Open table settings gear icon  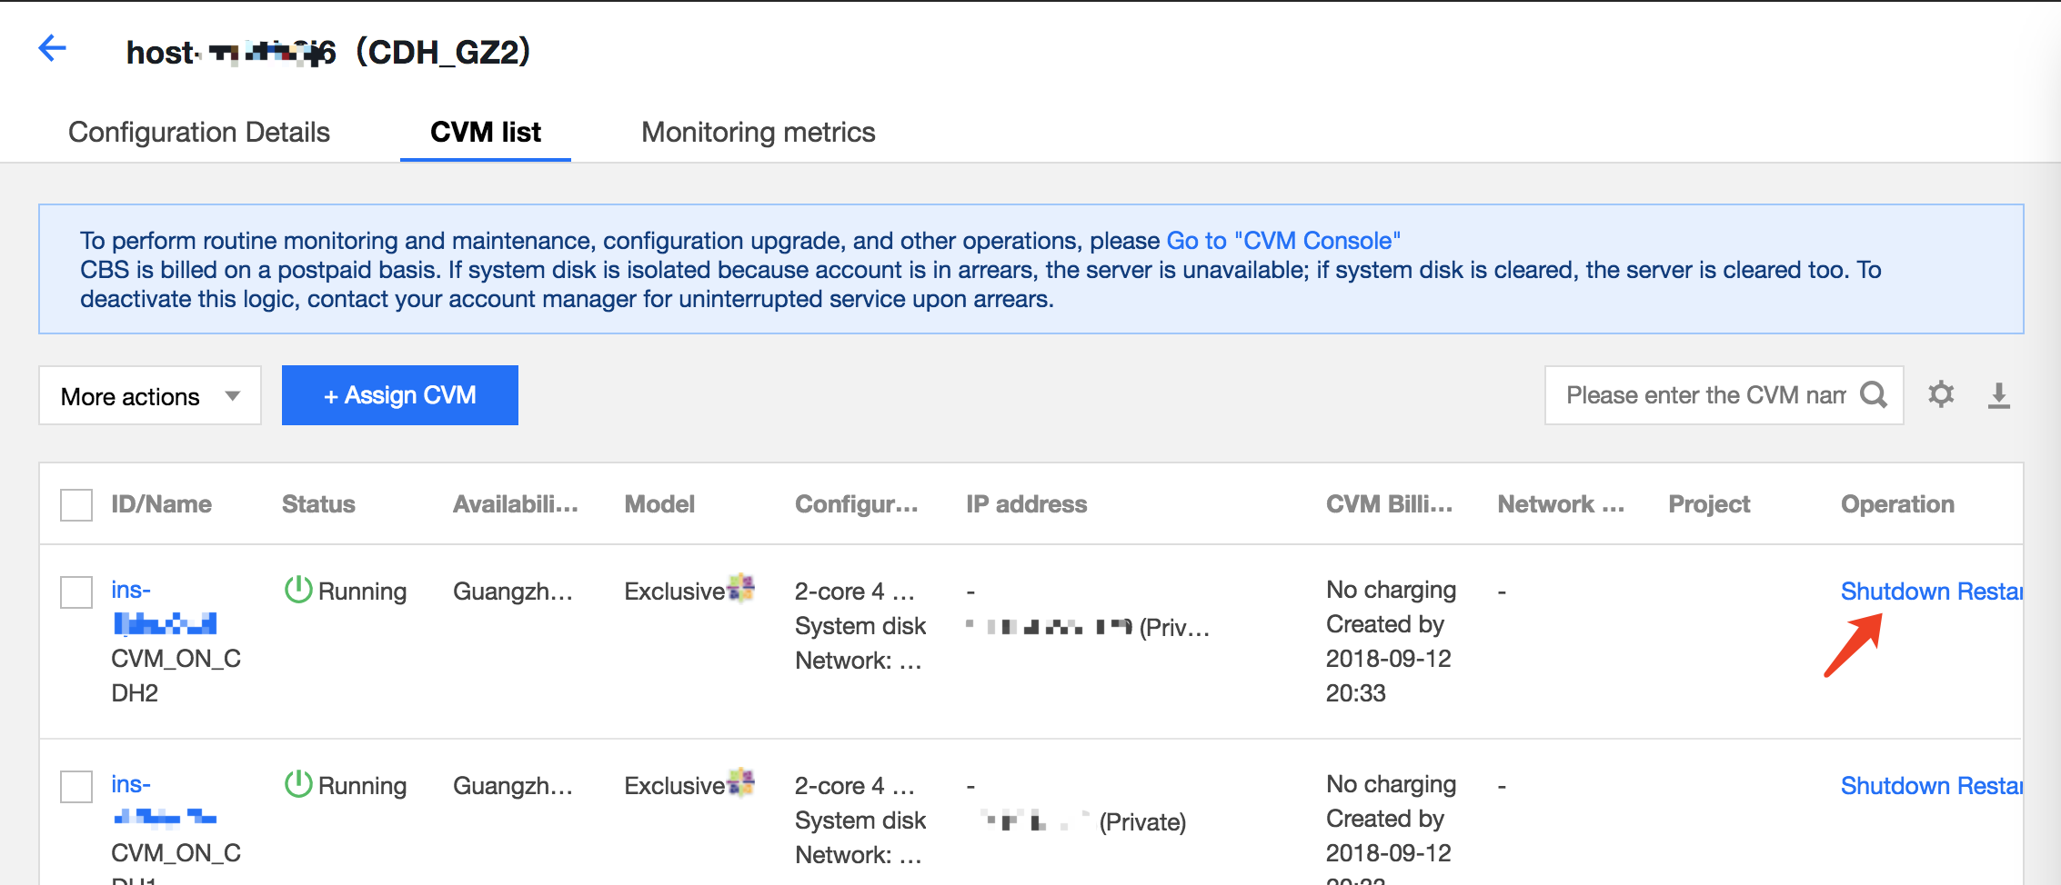1941,394
